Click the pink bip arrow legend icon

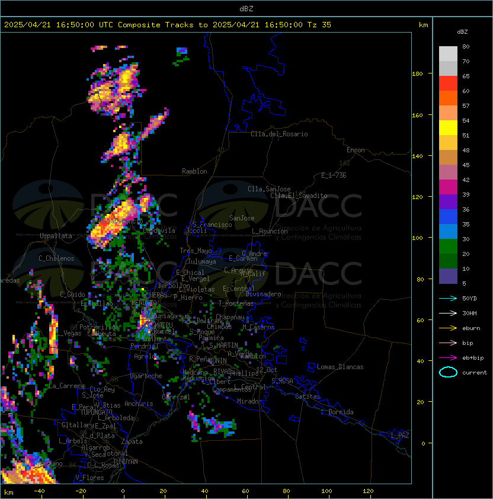tap(448, 343)
